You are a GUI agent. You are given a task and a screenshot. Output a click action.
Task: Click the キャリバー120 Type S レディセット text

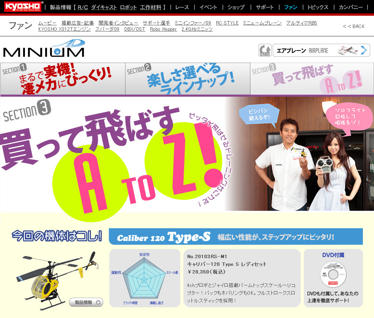coord(227,264)
